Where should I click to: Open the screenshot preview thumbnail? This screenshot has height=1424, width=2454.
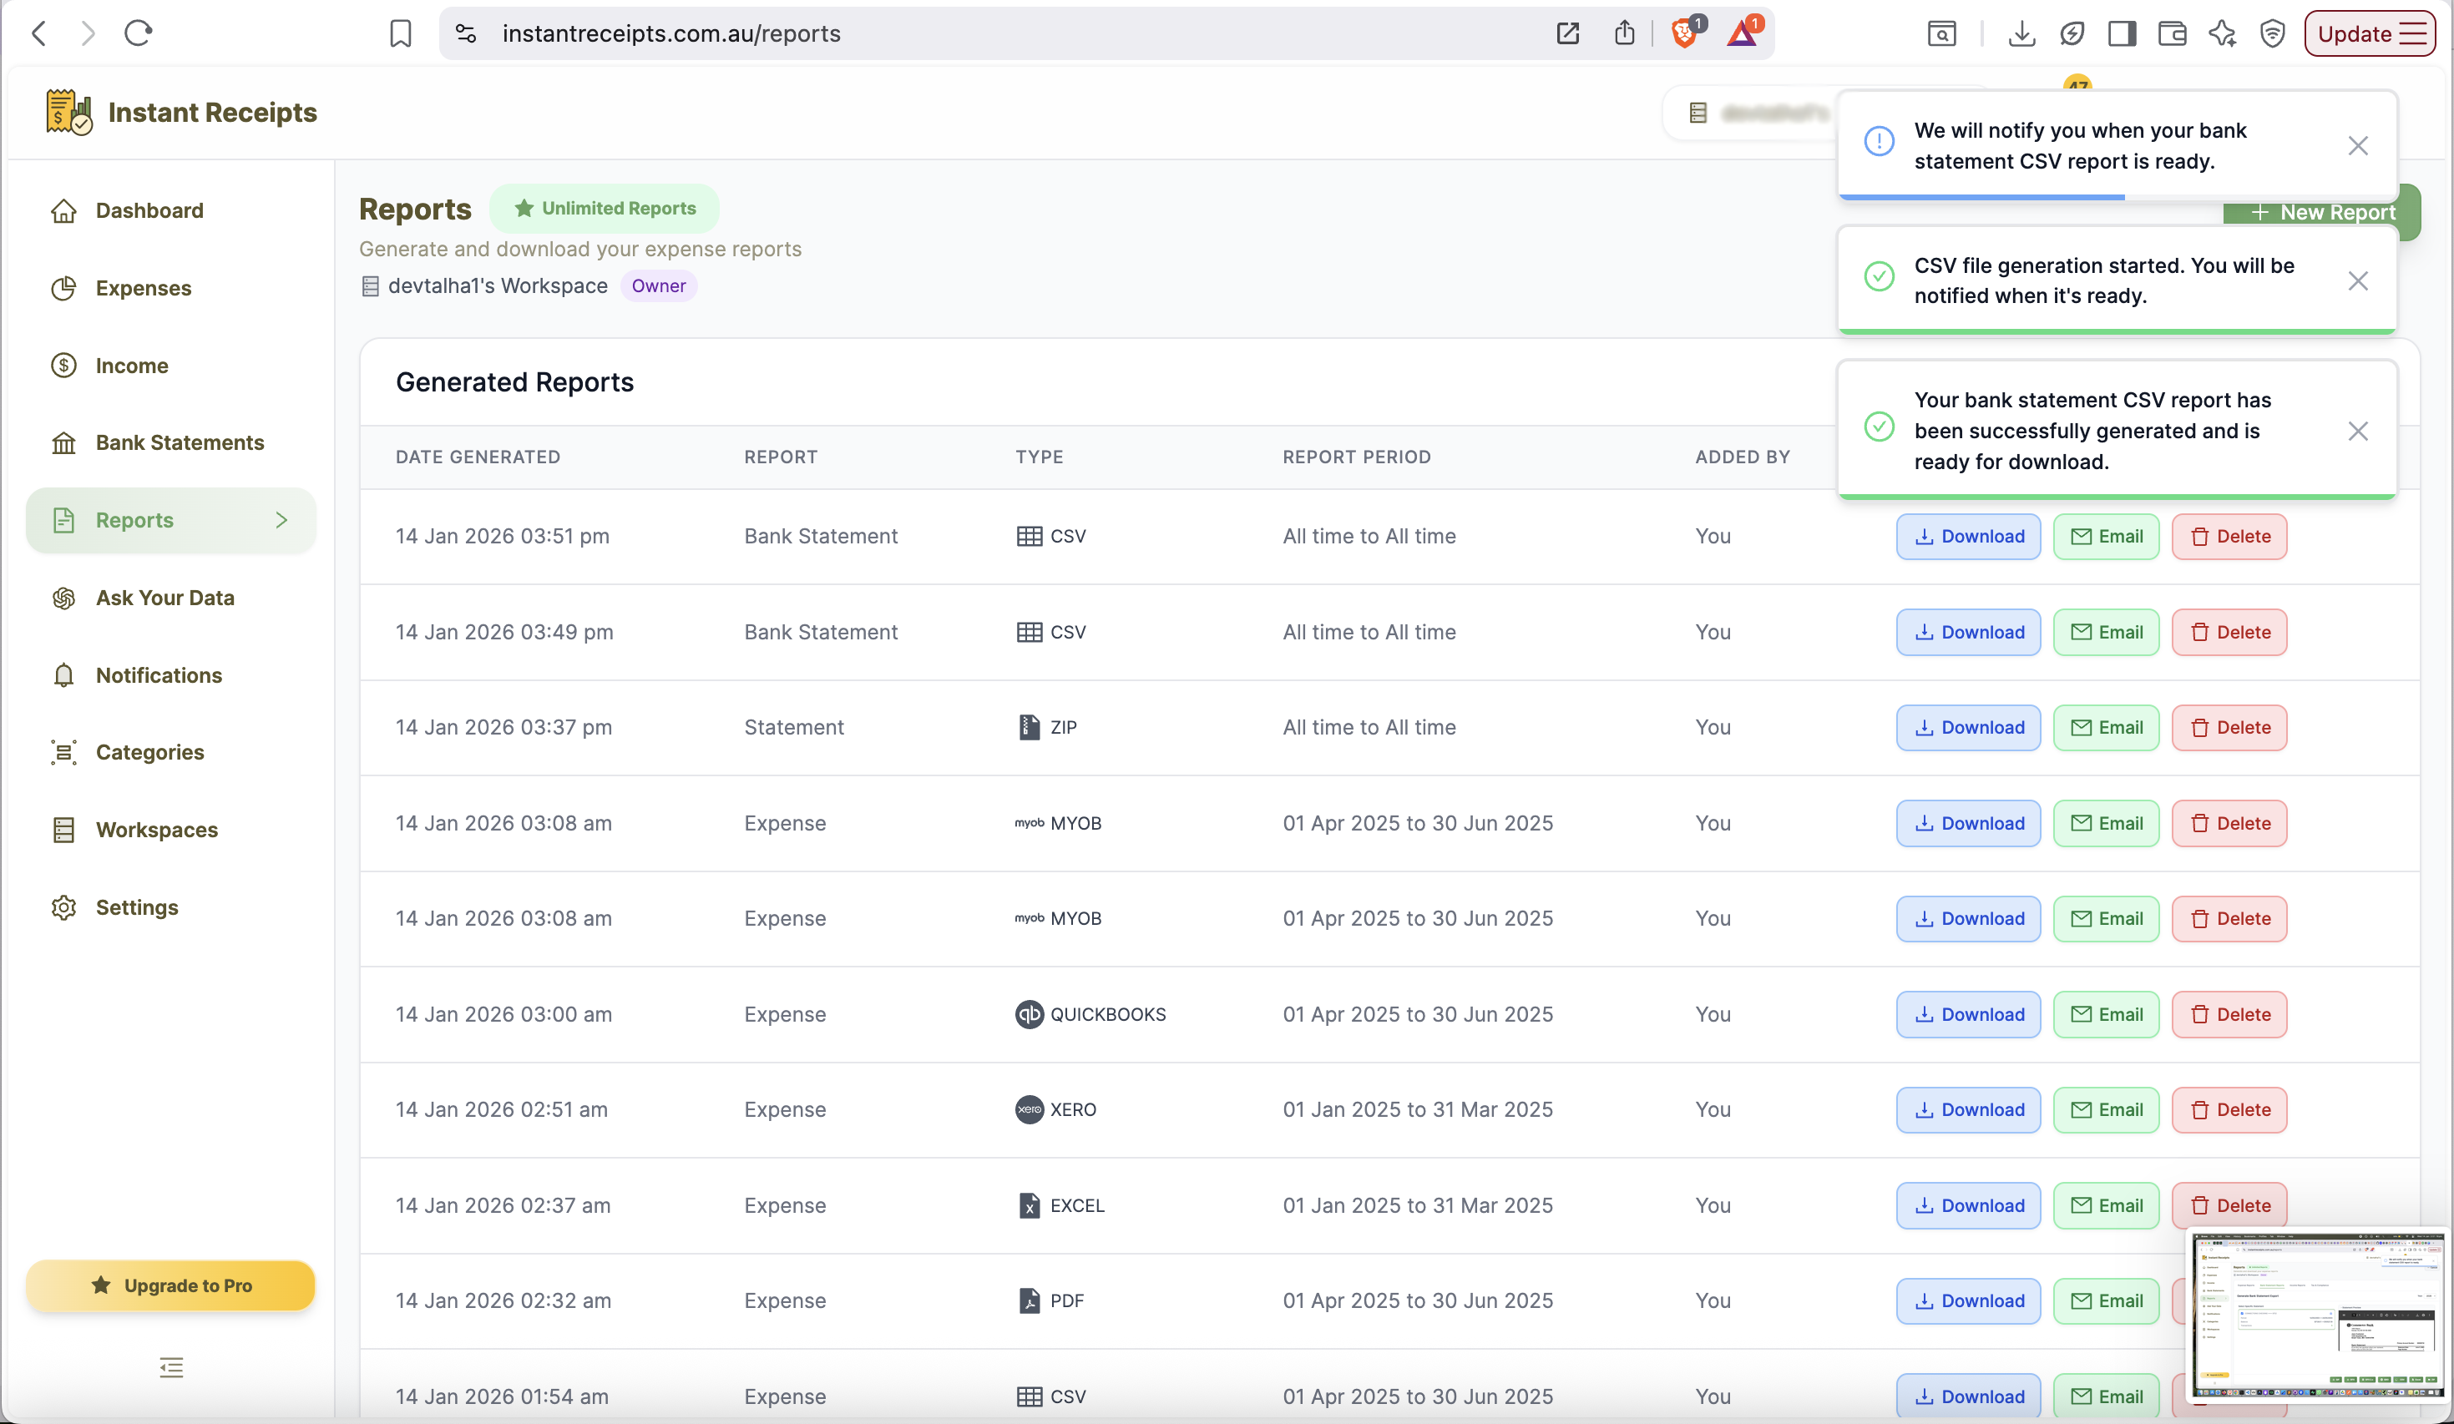click(x=2319, y=1315)
